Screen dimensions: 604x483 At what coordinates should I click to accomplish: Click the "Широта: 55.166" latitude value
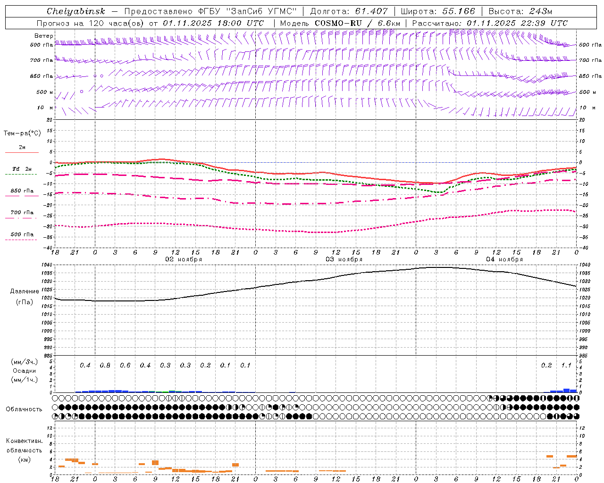pos(437,11)
